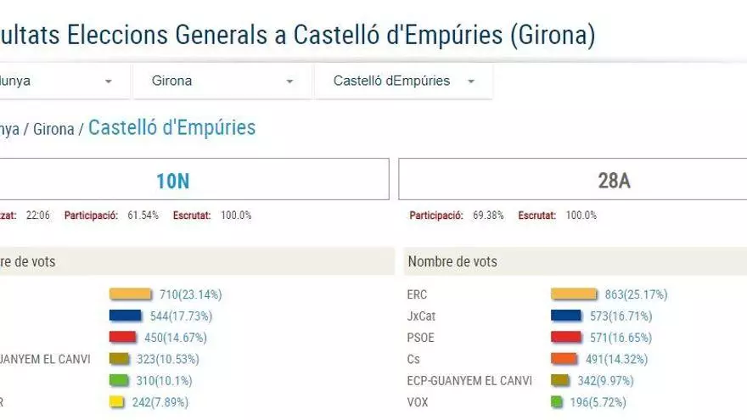Click the PSOE red bar in 28A
Image resolution: width=747 pixels, height=420 pixels.
click(x=566, y=337)
